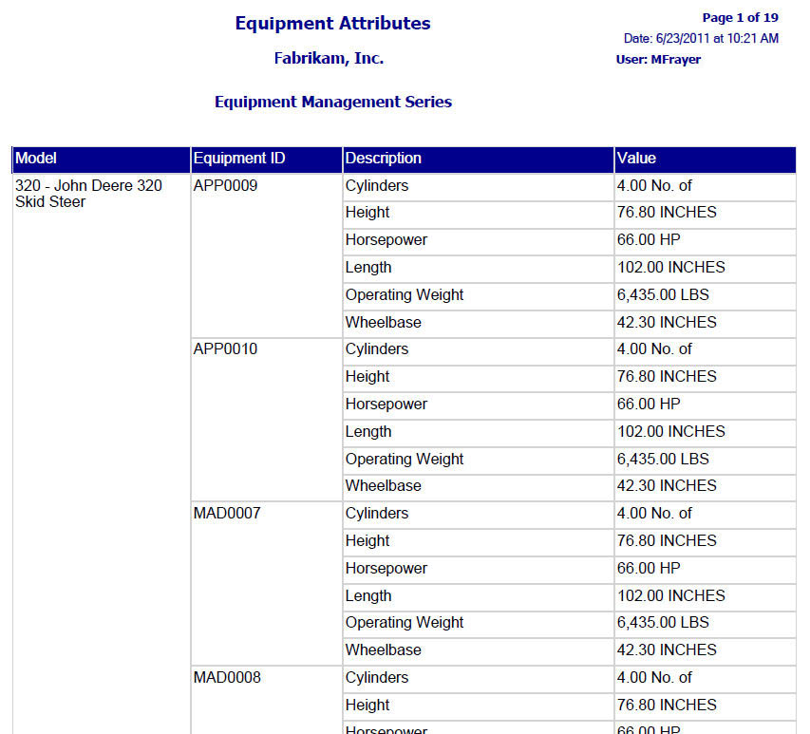Select the Value column header
This screenshot has height=734, width=810.
tap(636, 159)
